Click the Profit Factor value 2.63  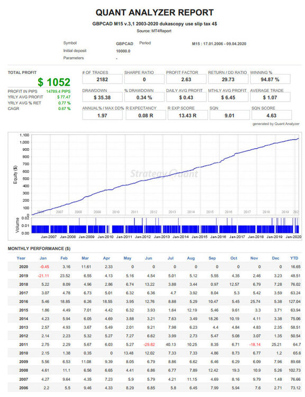[186, 79]
